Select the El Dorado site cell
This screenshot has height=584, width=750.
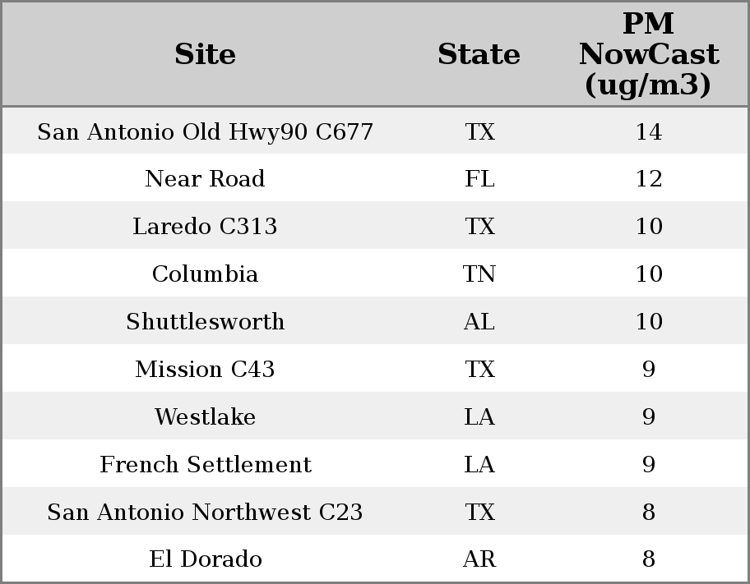pos(206,559)
